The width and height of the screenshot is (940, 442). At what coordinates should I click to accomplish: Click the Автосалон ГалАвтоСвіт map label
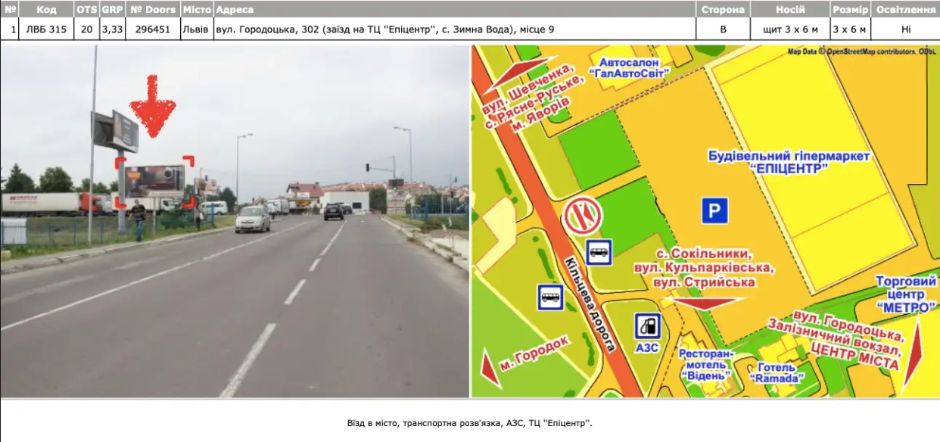[629, 67]
